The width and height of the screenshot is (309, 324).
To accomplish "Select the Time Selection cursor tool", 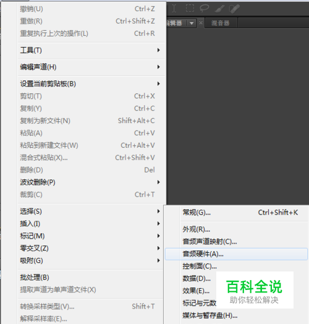I will [174, 9].
